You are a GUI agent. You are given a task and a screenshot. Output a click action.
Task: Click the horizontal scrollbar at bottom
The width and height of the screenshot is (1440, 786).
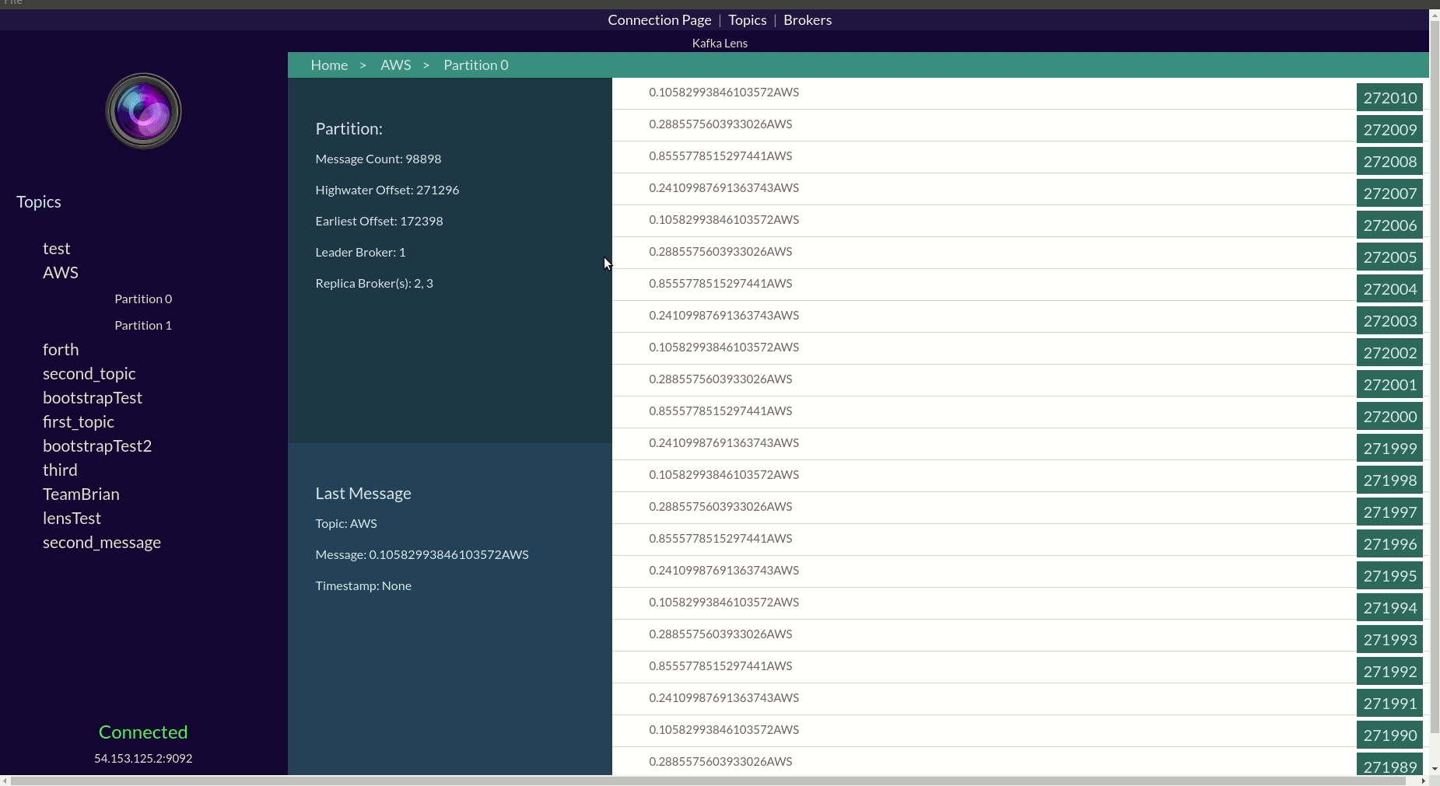(708, 781)
